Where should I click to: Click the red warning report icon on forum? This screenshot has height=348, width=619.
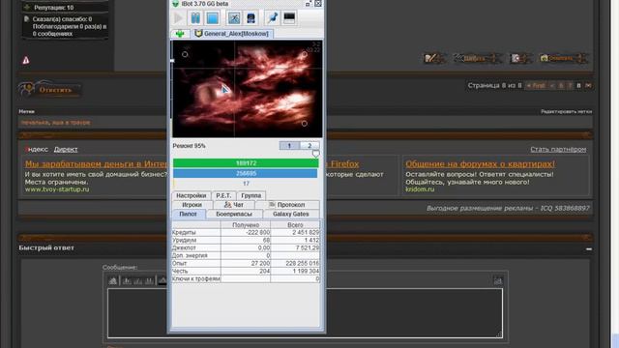click(x=26, y=60)
